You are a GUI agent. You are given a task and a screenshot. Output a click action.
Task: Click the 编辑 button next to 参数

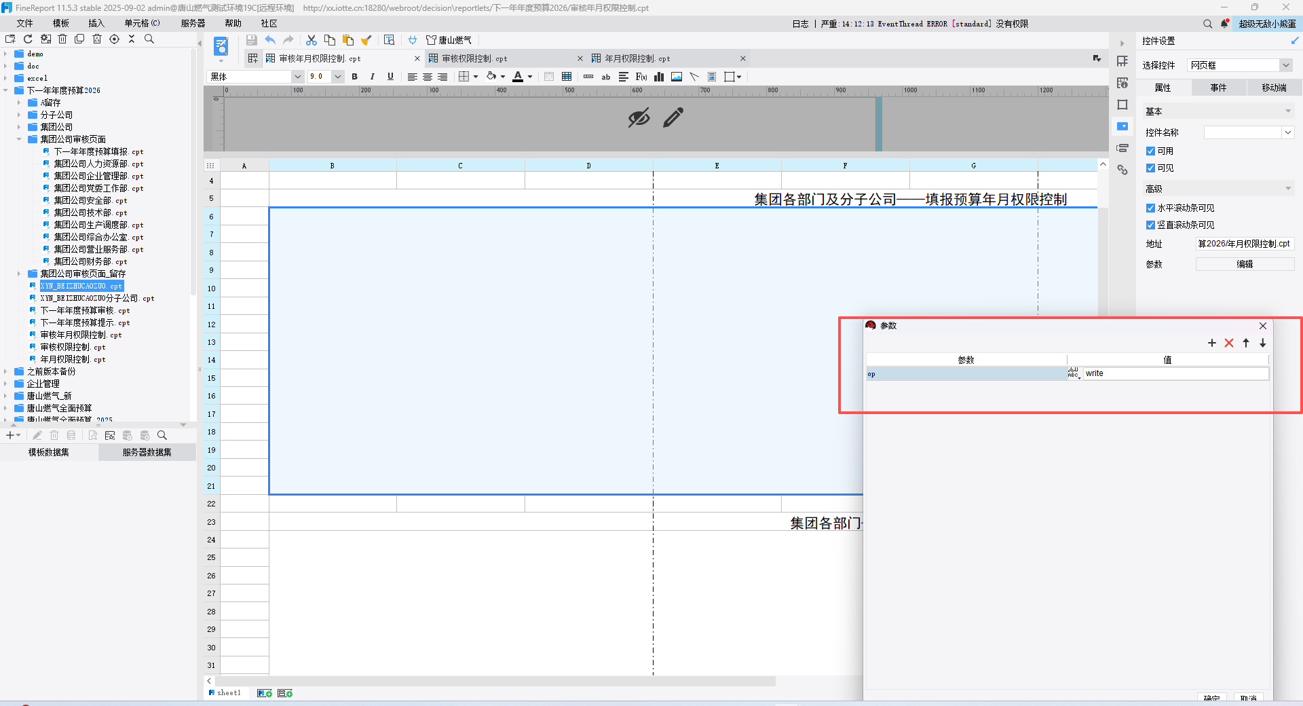pos(1244,265)
